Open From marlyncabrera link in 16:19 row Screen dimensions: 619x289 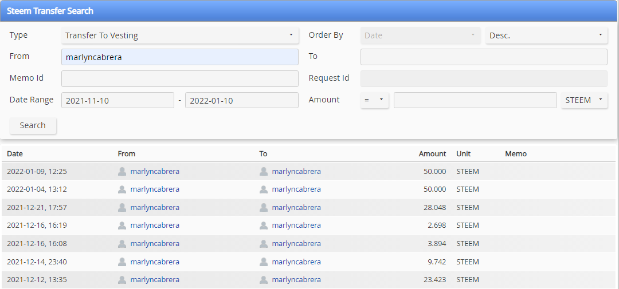(155, 225)
